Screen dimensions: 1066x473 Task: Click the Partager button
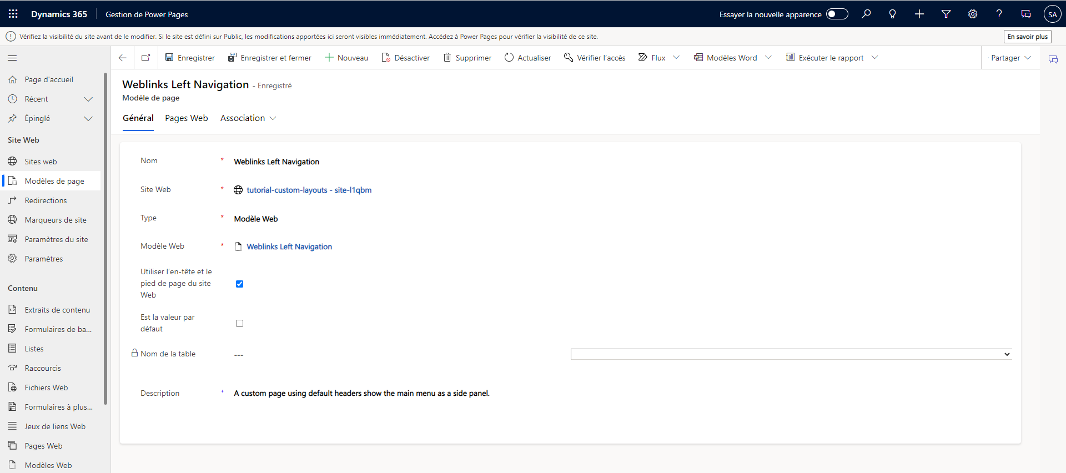click(1011, 58)
